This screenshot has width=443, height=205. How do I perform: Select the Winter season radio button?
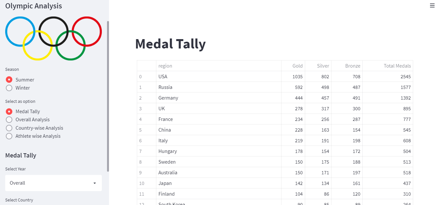coord(9,88)
